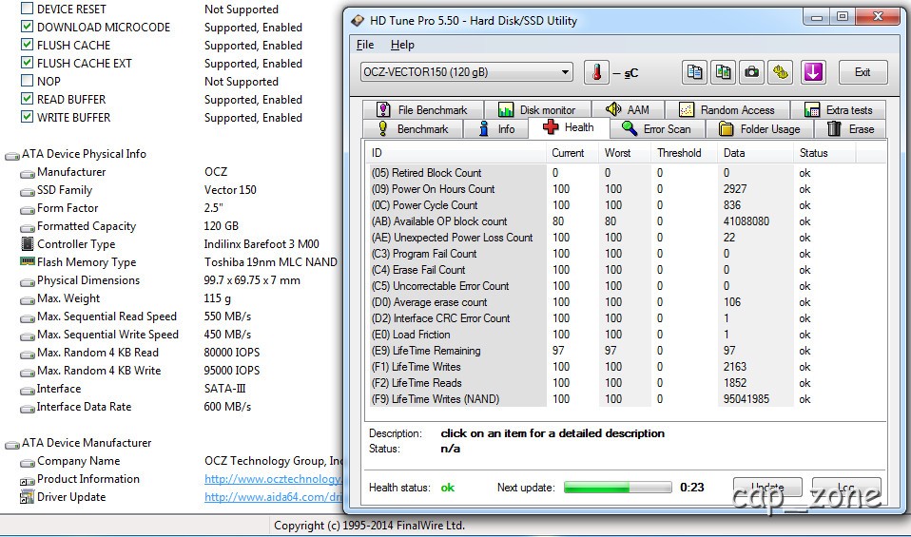Sort by the Data column header
The width and height of the screenshot is (911, 537).
755,153
